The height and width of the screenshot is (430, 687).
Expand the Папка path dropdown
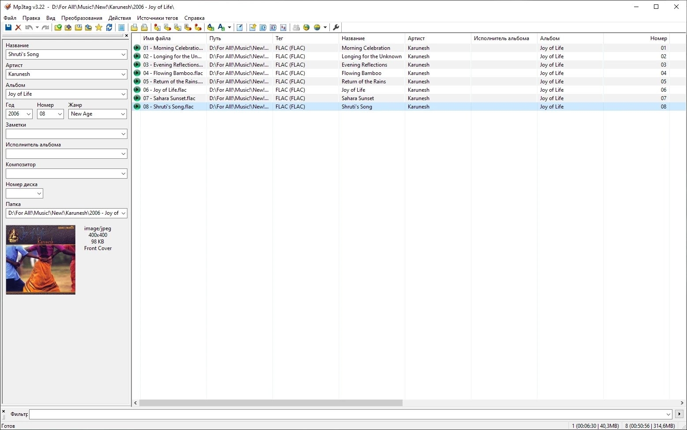pyautogui.click(x=123, y=213)
